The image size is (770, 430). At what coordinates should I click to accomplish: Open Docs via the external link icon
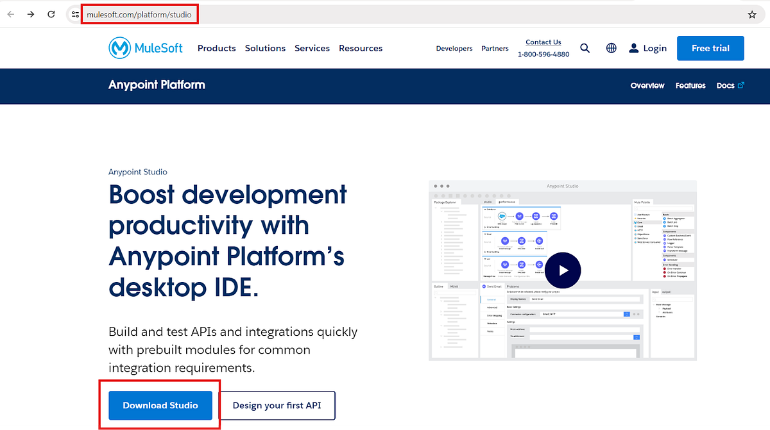click(730, 85)
